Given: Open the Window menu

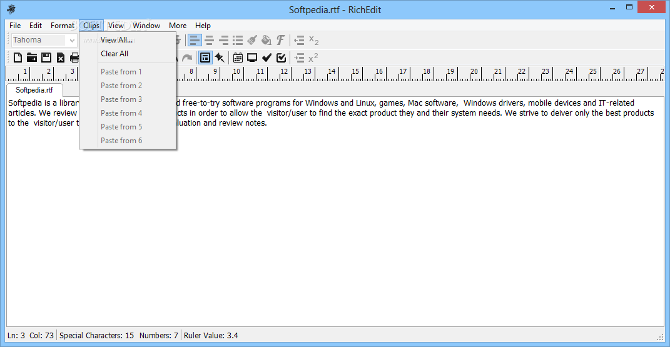Looking at the screenshot, I should click(146, 26).
